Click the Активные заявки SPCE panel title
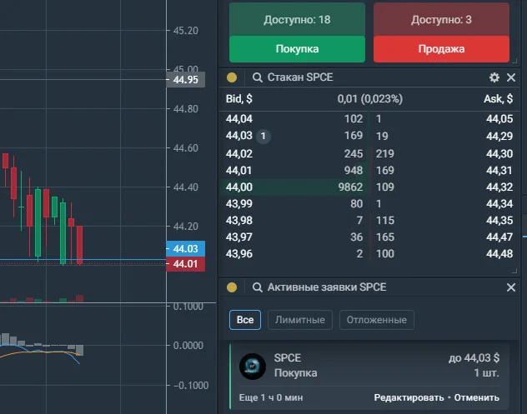This screenshot has width=527, height=414. (x=327, y=287)
